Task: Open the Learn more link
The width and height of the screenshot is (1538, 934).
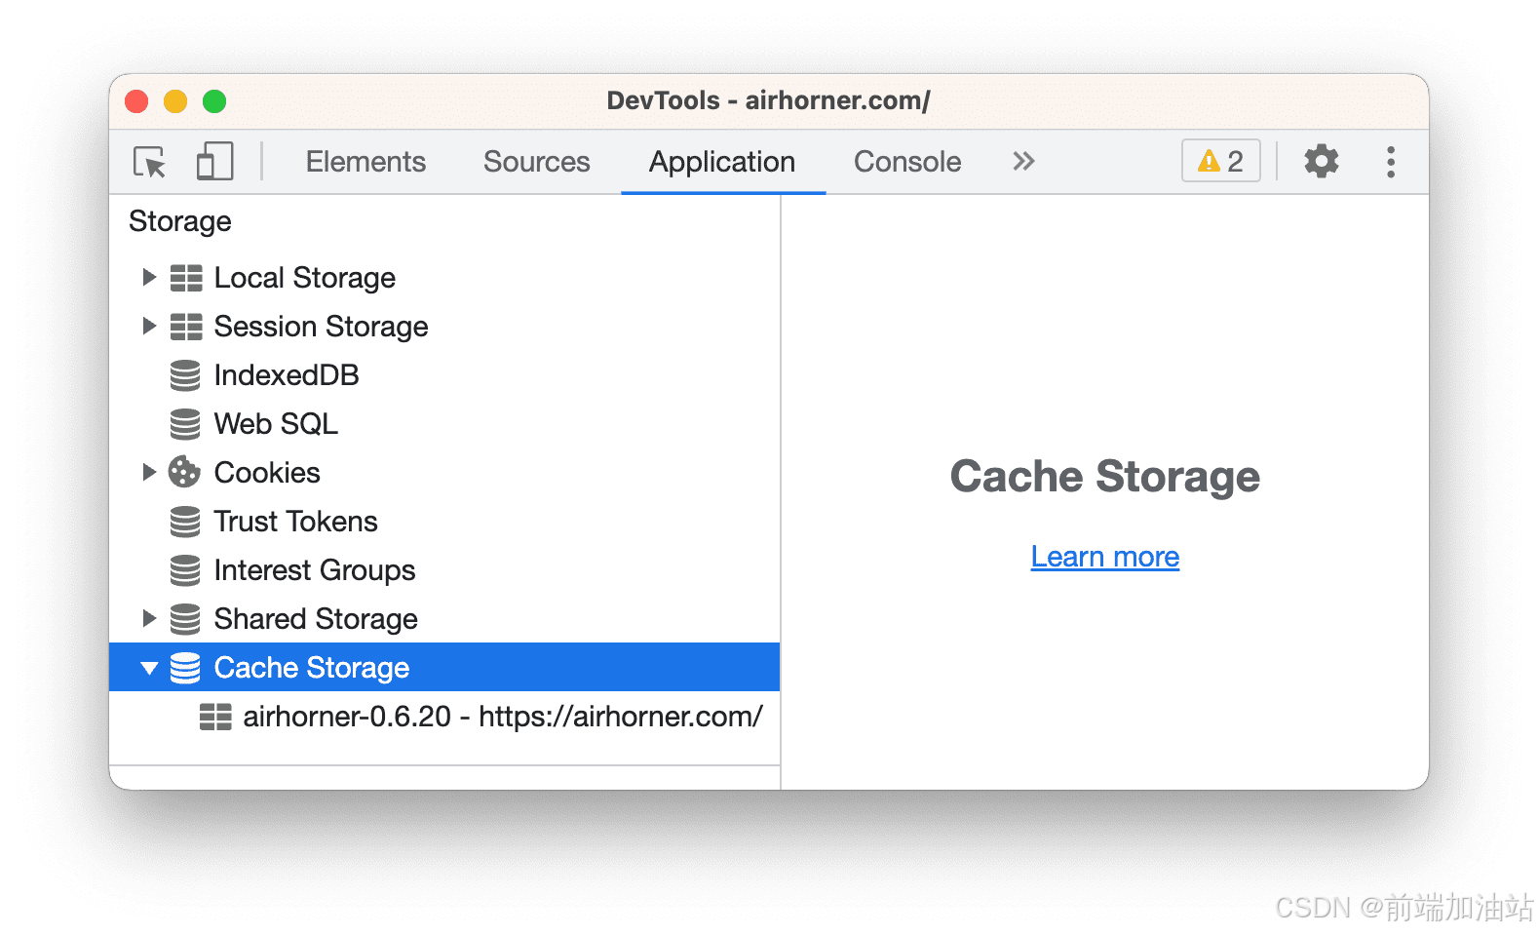Action: click(x=1104, y=557)
